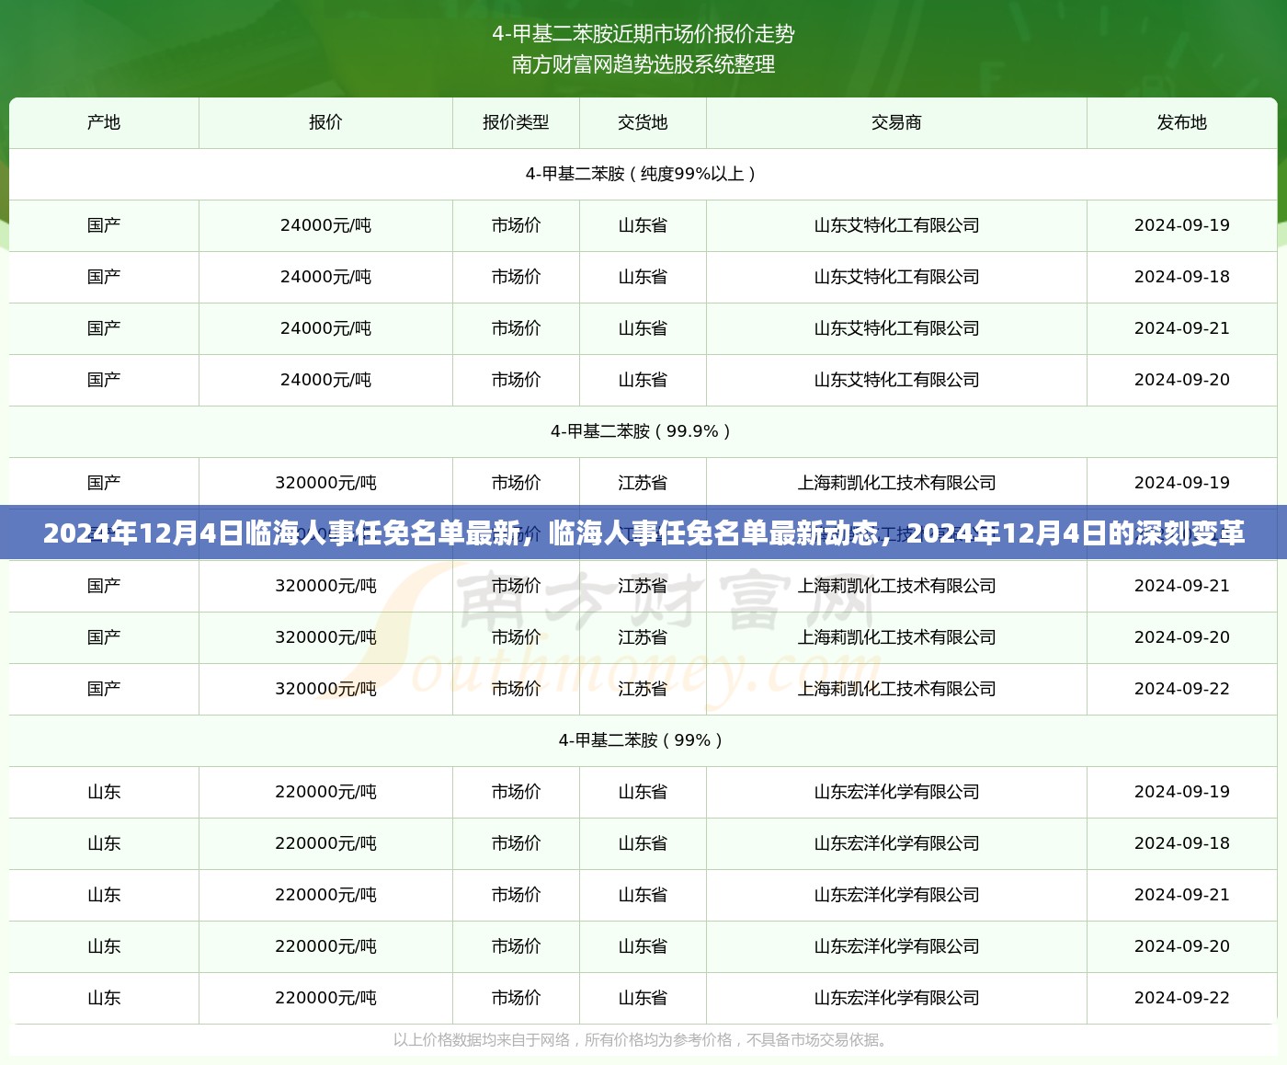Viewport: 1287px width, 1065px height.
Task: Click 320000元/吨 in the 2024-09-19 row
Action: [325, 483]
